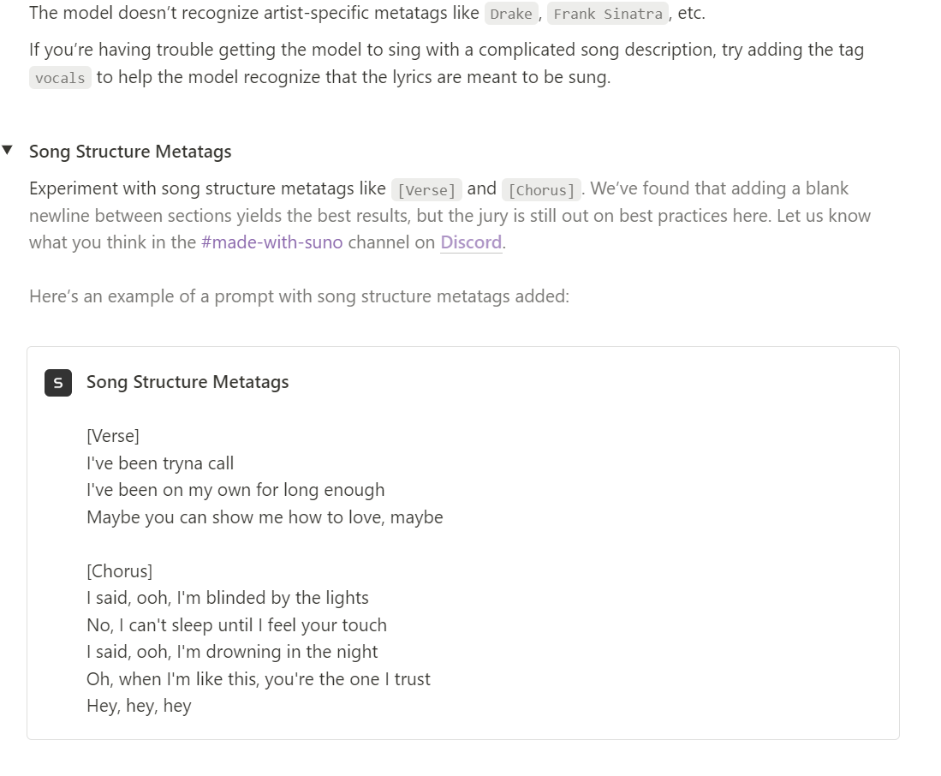Viewport: 941px width, 776px height.
Task: Click the lyric "I've been tryna call"
Action: (160, 463)
